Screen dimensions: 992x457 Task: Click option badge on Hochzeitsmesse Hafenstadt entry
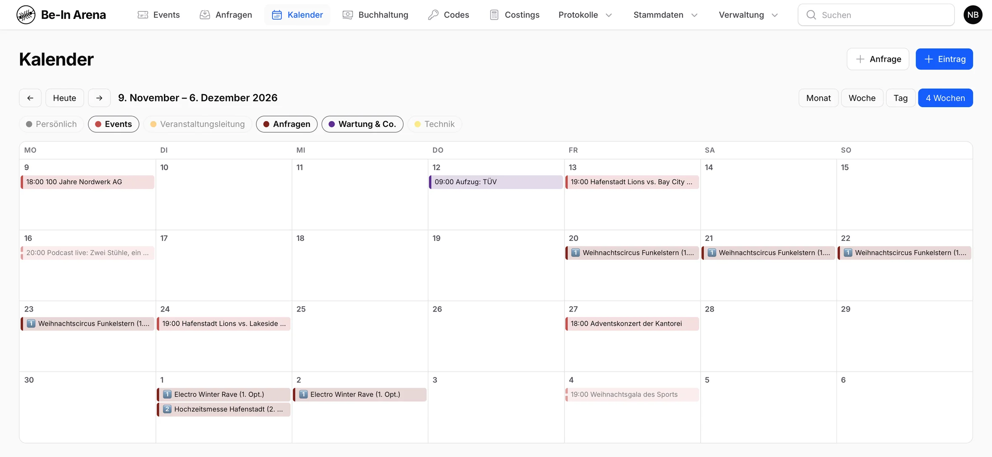pyautogui.click(x=167, y=409)
